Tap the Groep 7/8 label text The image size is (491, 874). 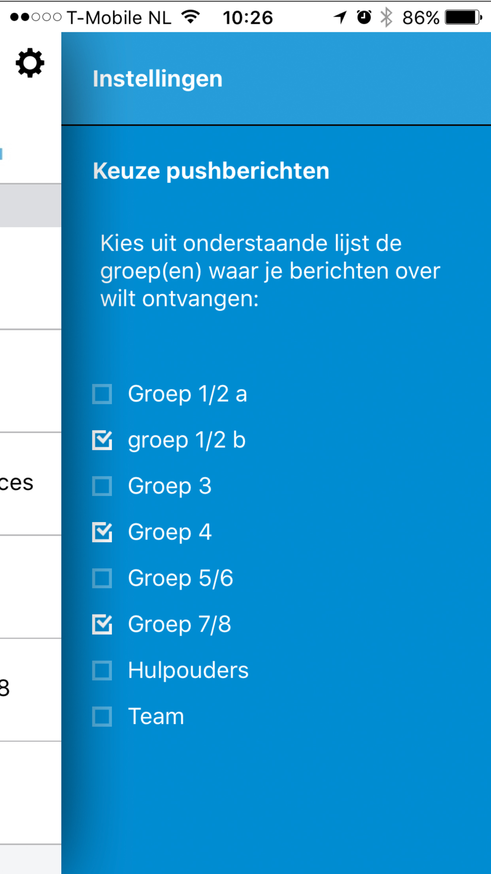(x=179, y=624)
